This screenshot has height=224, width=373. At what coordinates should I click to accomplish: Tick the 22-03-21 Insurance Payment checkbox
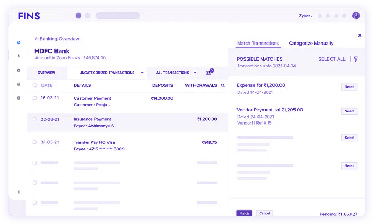35,119
